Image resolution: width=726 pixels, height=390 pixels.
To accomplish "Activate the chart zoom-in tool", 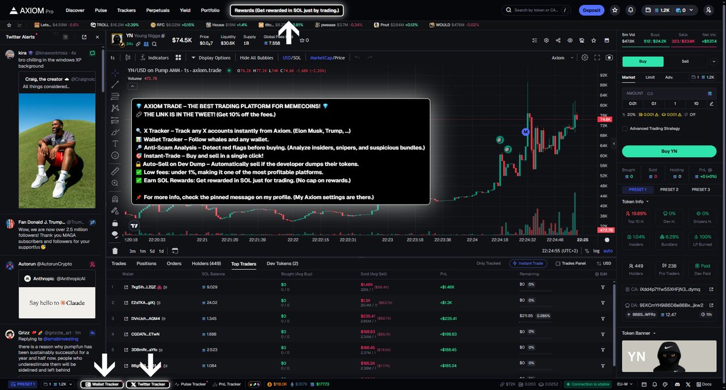I will point(115,184).
